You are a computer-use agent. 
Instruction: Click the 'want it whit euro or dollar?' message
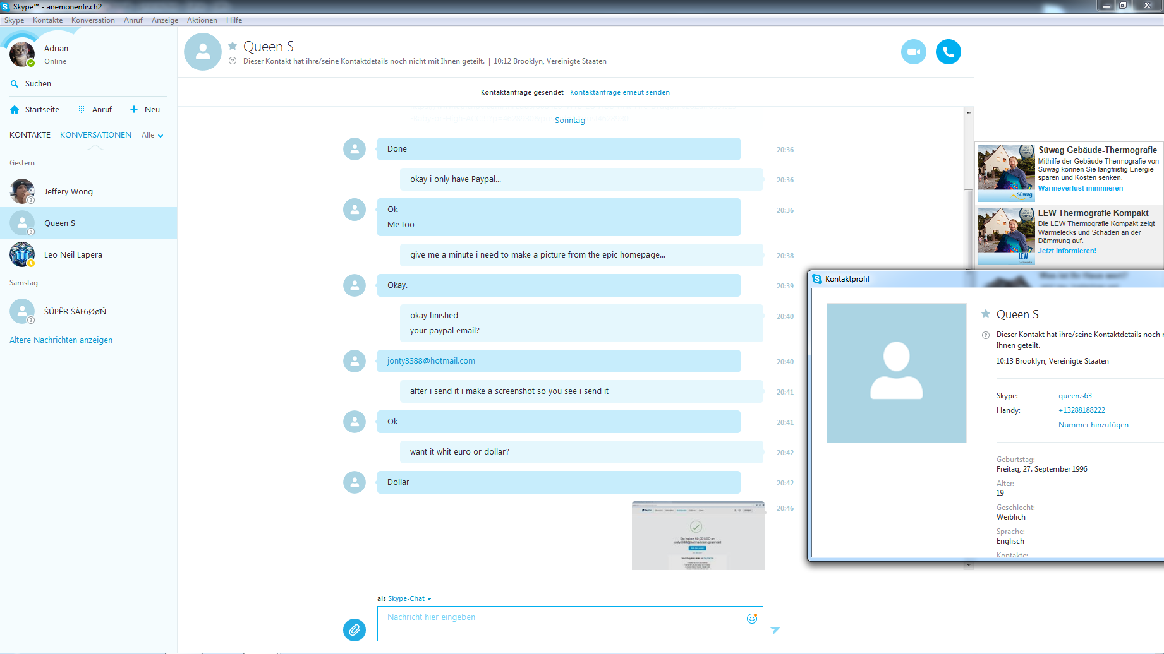(581, 452)
